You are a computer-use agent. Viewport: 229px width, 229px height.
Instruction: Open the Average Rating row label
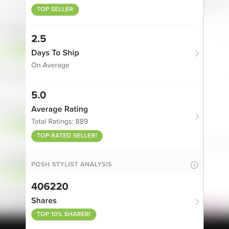click(x=60, y=109)
